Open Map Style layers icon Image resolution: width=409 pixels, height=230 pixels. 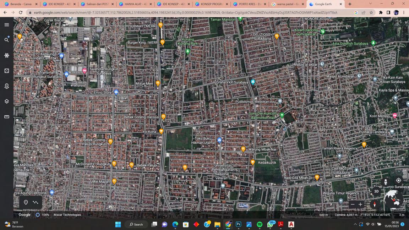click(x=6, y=102)
